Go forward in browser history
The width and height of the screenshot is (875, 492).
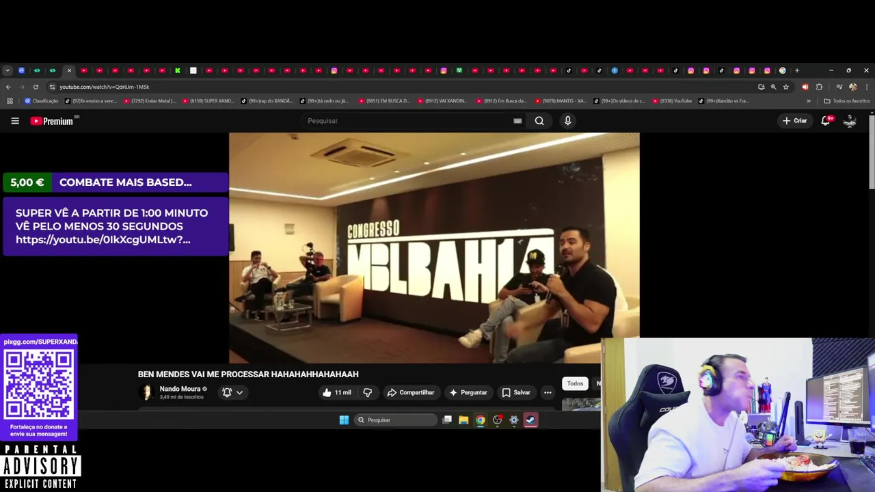pyautogui.click(x=22, y=87)
